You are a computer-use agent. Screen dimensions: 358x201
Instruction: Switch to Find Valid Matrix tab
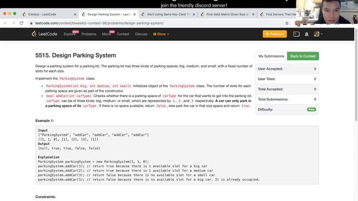[228, 14]
